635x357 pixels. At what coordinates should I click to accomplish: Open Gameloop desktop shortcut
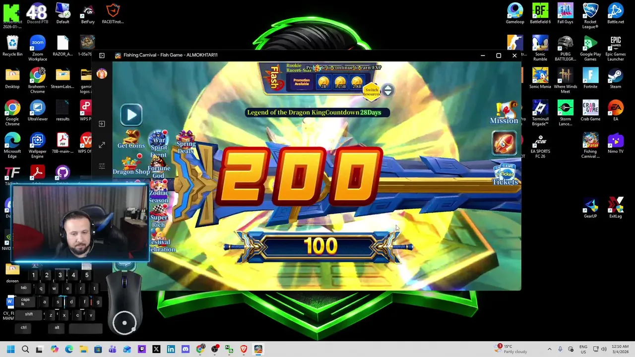click(x=515, y=14)
